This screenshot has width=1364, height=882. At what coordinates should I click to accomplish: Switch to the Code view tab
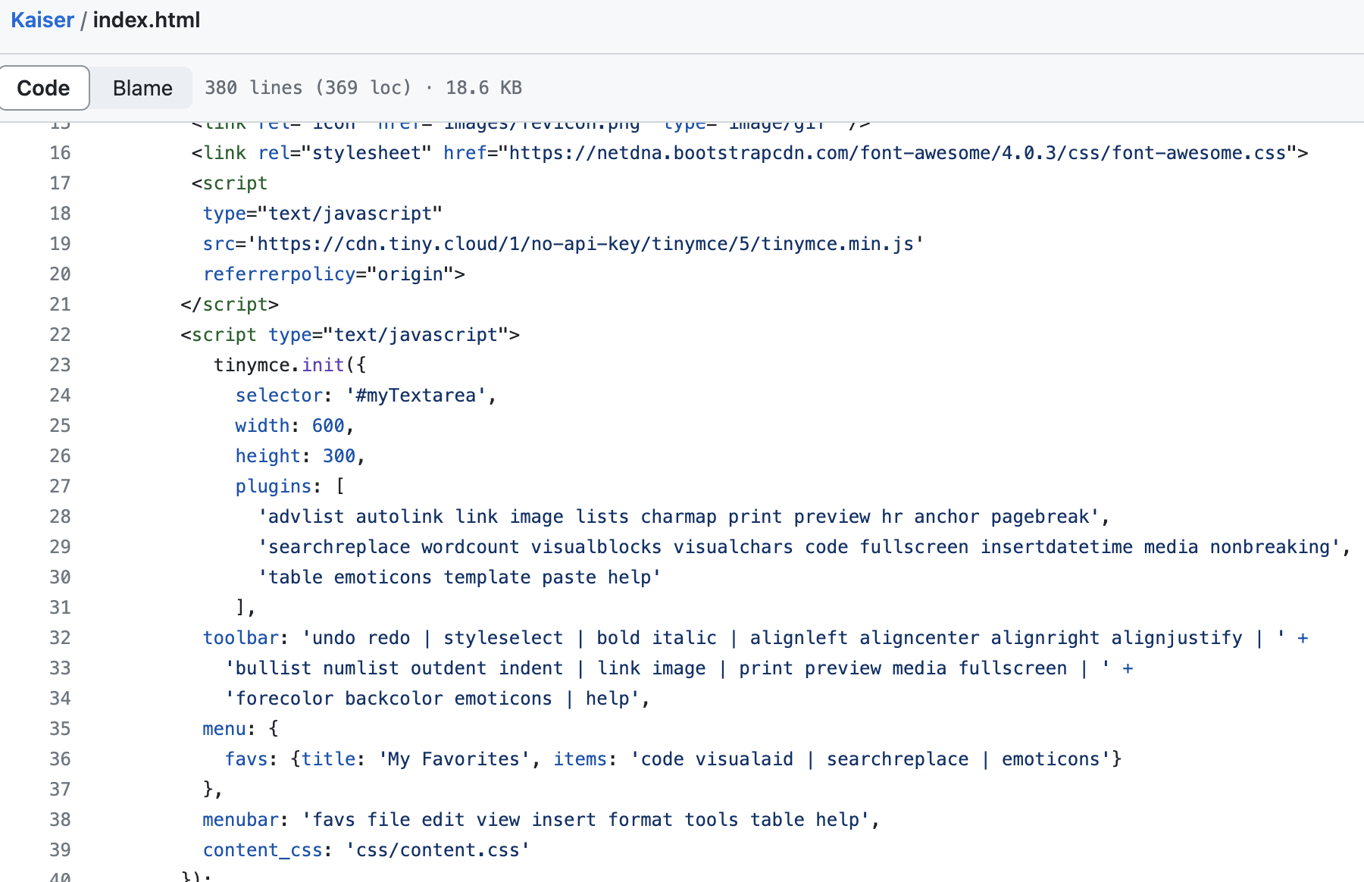coord(44,88)
